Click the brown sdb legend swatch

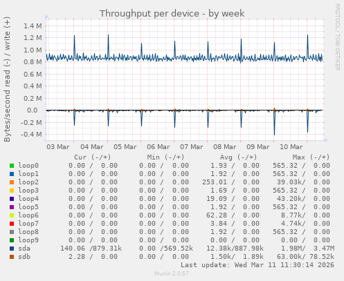coord(12,257)
